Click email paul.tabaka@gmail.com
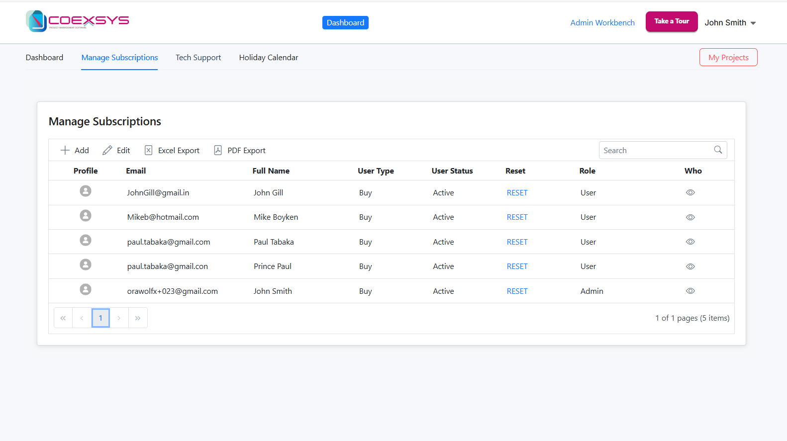787x441 pixels. (x=169, y=242)
